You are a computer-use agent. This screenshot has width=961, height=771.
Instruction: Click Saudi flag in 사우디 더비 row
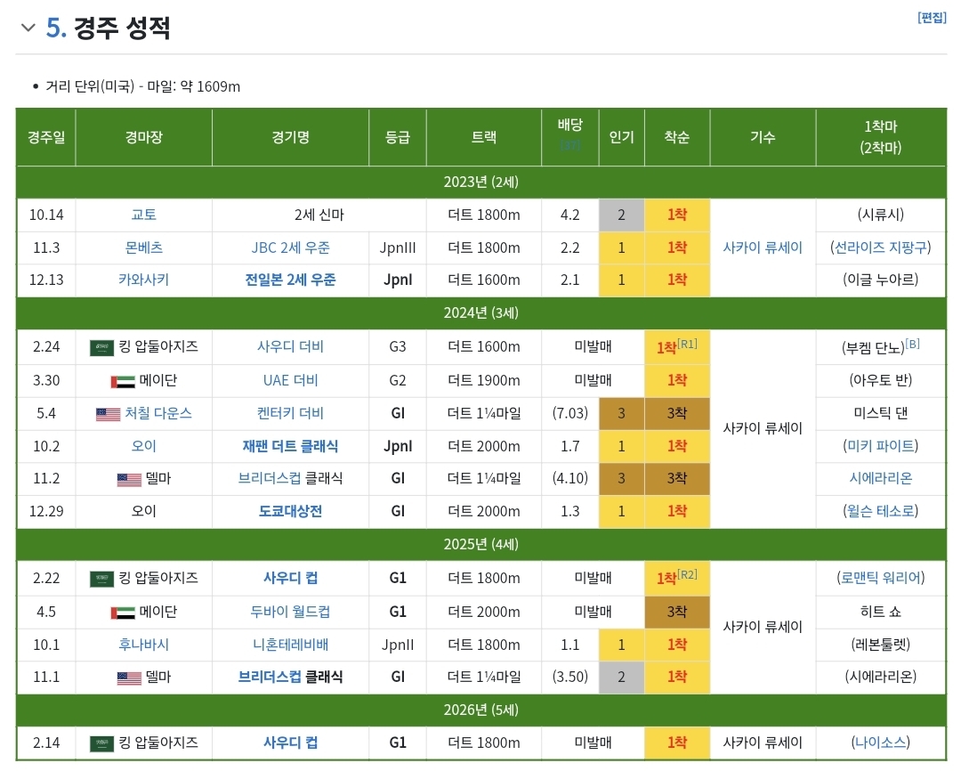tap(101, 347)
